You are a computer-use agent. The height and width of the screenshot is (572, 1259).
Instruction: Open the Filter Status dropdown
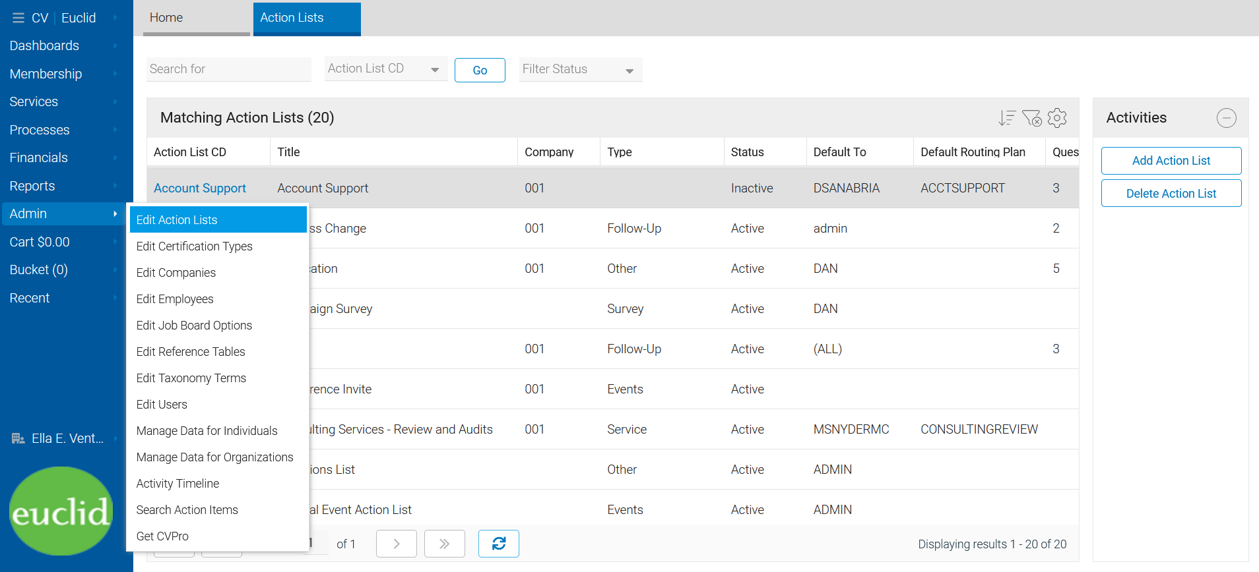[x=581, y=69]
